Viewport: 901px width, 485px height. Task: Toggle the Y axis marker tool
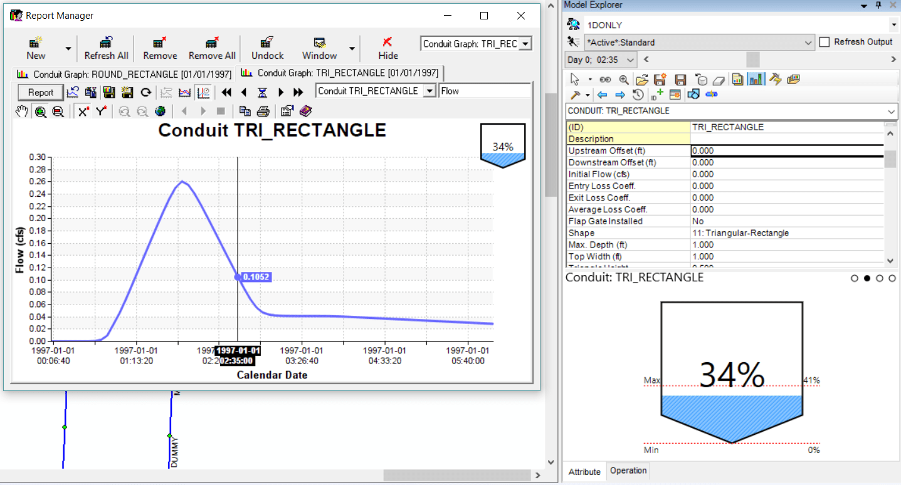[x=100, y=111]
